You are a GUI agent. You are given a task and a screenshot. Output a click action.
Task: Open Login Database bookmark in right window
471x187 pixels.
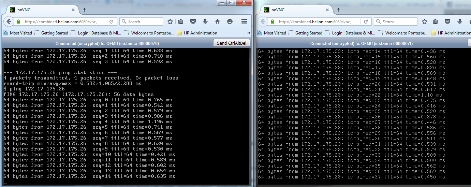coord(350,33)
